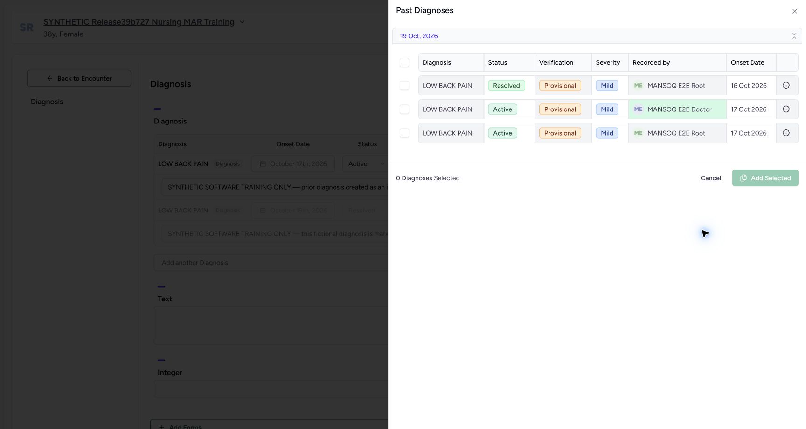Cancel the past diagnoses selection
This screenshot has width=806, height=429.
710,178
